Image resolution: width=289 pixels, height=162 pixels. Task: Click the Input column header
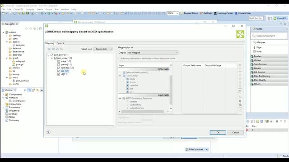[x=144, y=65]
